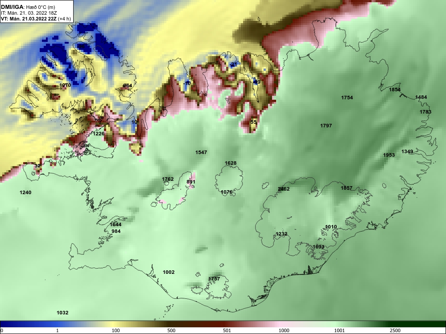
Task: Click the map value '1857'
Action: (x=347, y=188)
